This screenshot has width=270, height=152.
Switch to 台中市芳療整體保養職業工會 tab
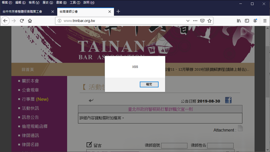(22, 12)
